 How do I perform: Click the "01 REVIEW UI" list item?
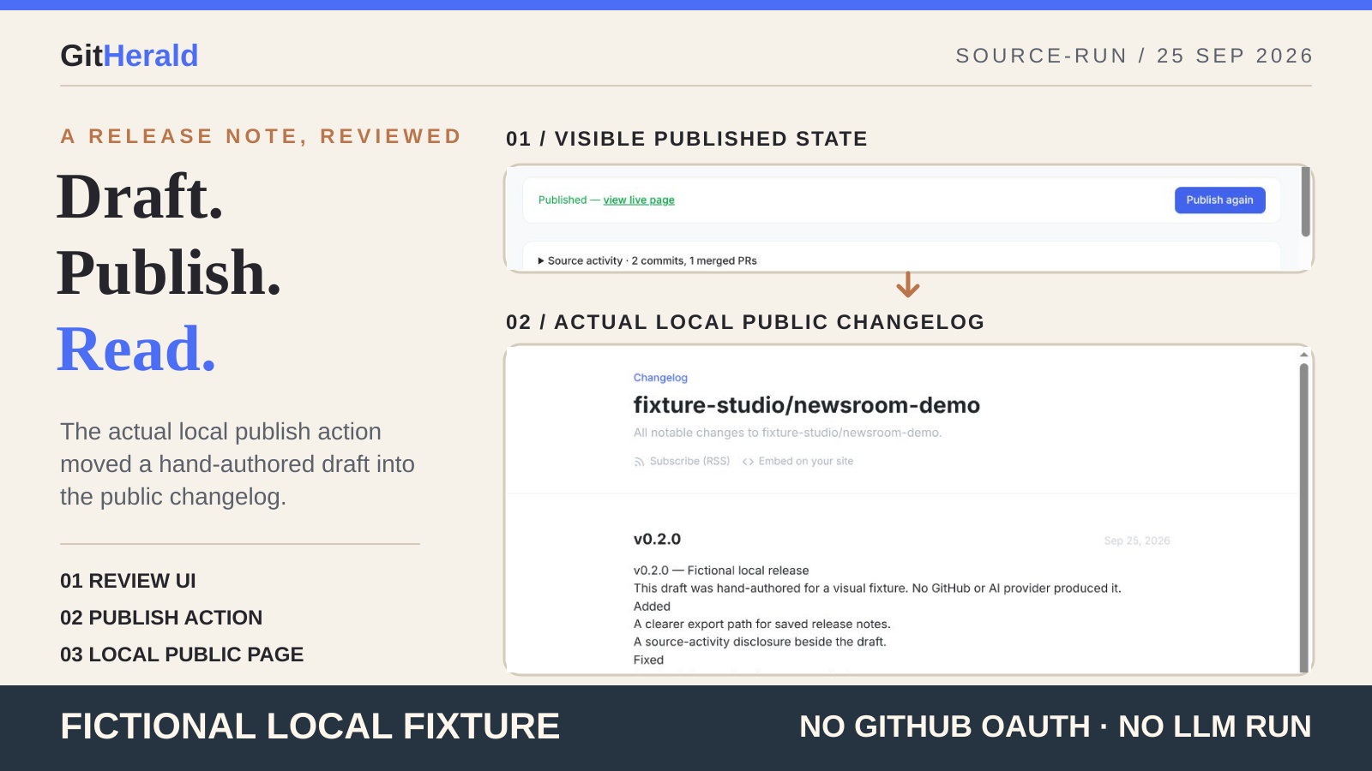tap(128, 581)
